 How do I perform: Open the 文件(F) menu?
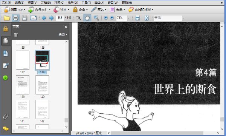(x=6, y=3)
